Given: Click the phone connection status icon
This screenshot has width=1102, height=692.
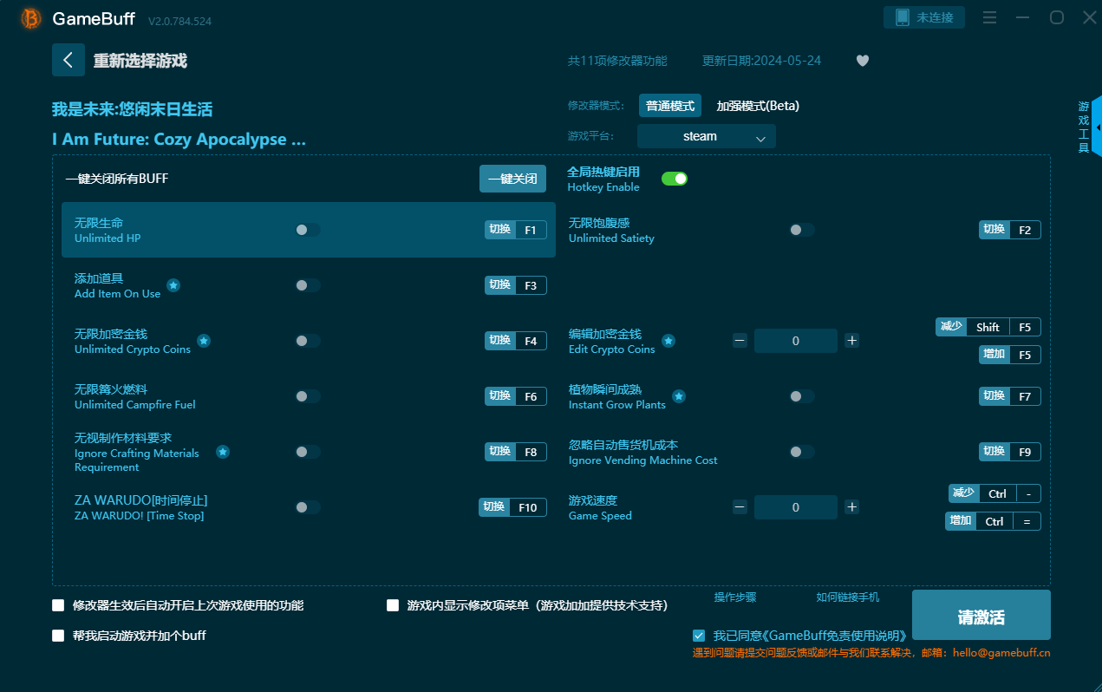Looking at the screenshot, I should pyautogui.click(x=902, y=17).
